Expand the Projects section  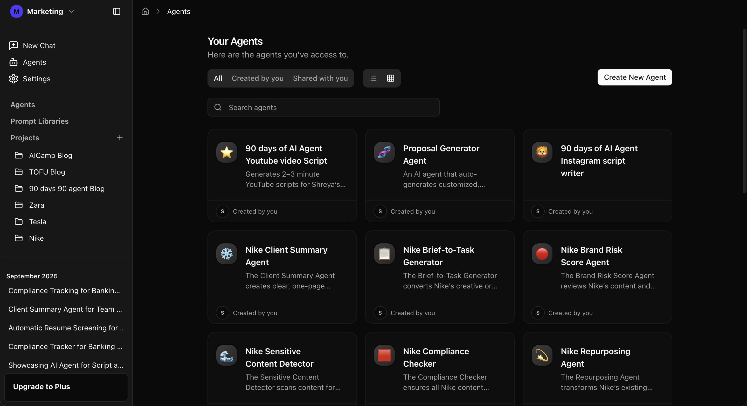[x=25, y=138]
